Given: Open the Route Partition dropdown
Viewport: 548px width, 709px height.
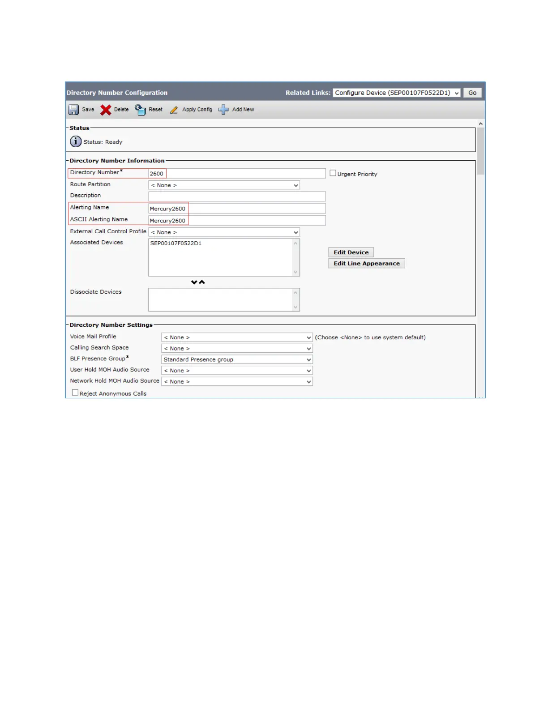Looking at the screenshot, I should (x=224, y=185).
